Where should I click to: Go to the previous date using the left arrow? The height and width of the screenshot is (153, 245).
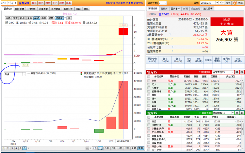(x=220, y=3)
